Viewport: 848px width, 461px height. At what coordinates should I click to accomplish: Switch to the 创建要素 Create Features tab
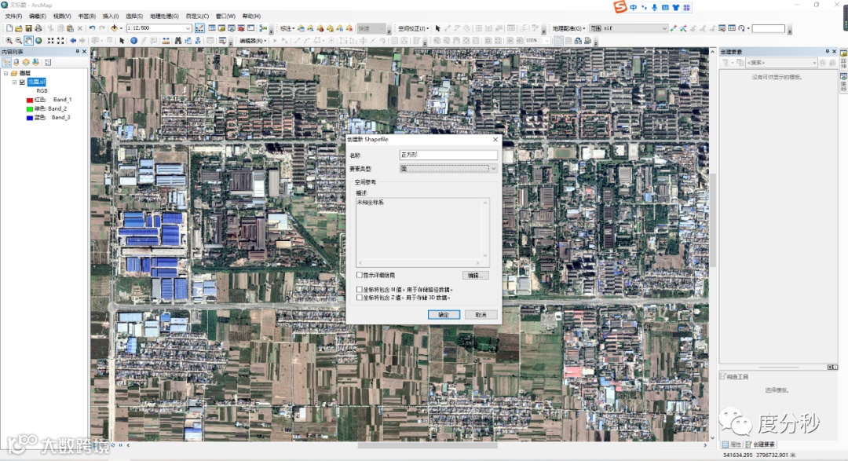[760, 445]
